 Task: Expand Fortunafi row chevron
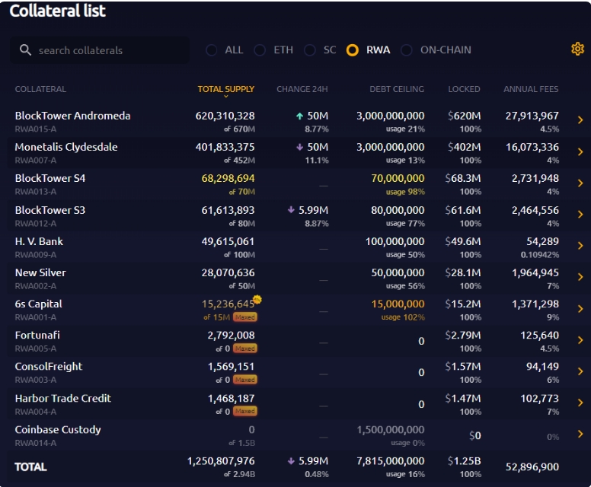point(580,340)
